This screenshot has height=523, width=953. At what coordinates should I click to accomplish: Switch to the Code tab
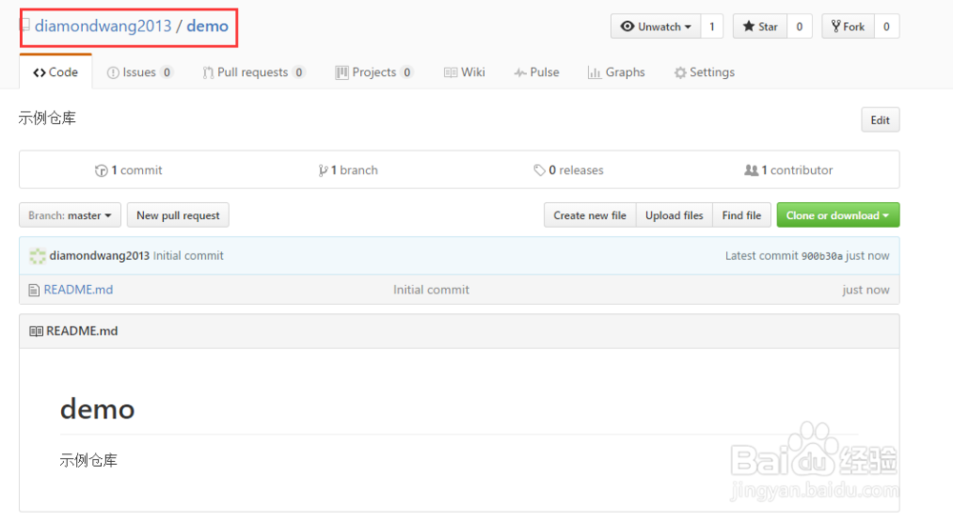click(56, 72)
